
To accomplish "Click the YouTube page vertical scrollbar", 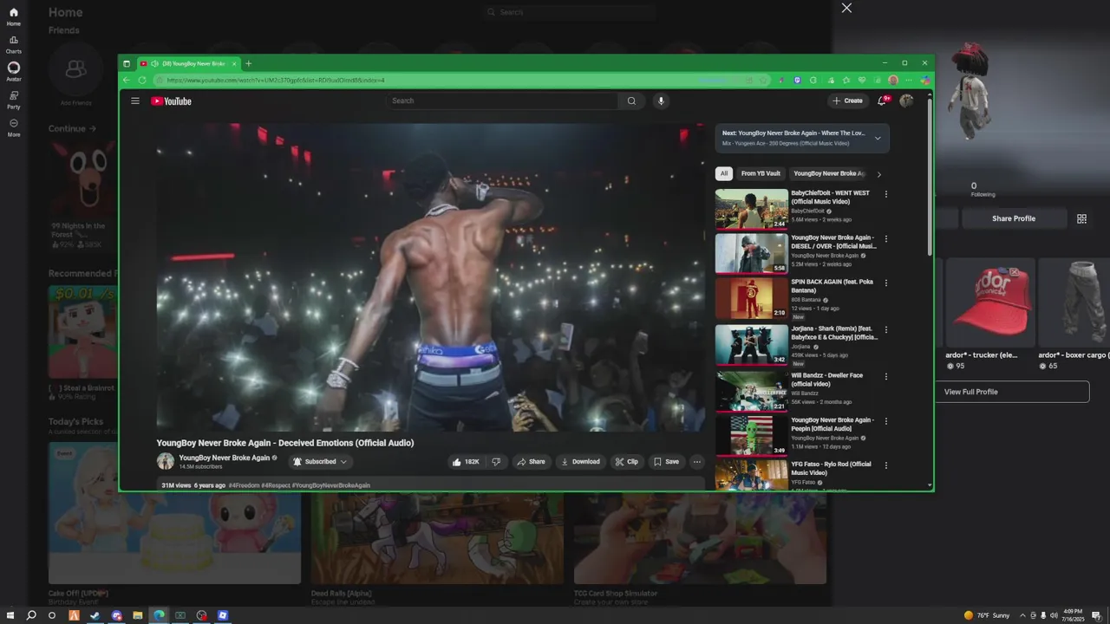I will [x=930, y=176].
